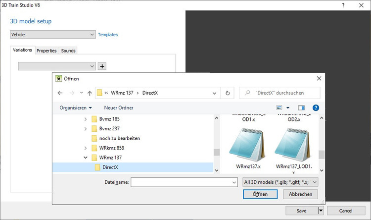Expand the address bar path history dropdown

pyautogui.click(x=214, y=93)
